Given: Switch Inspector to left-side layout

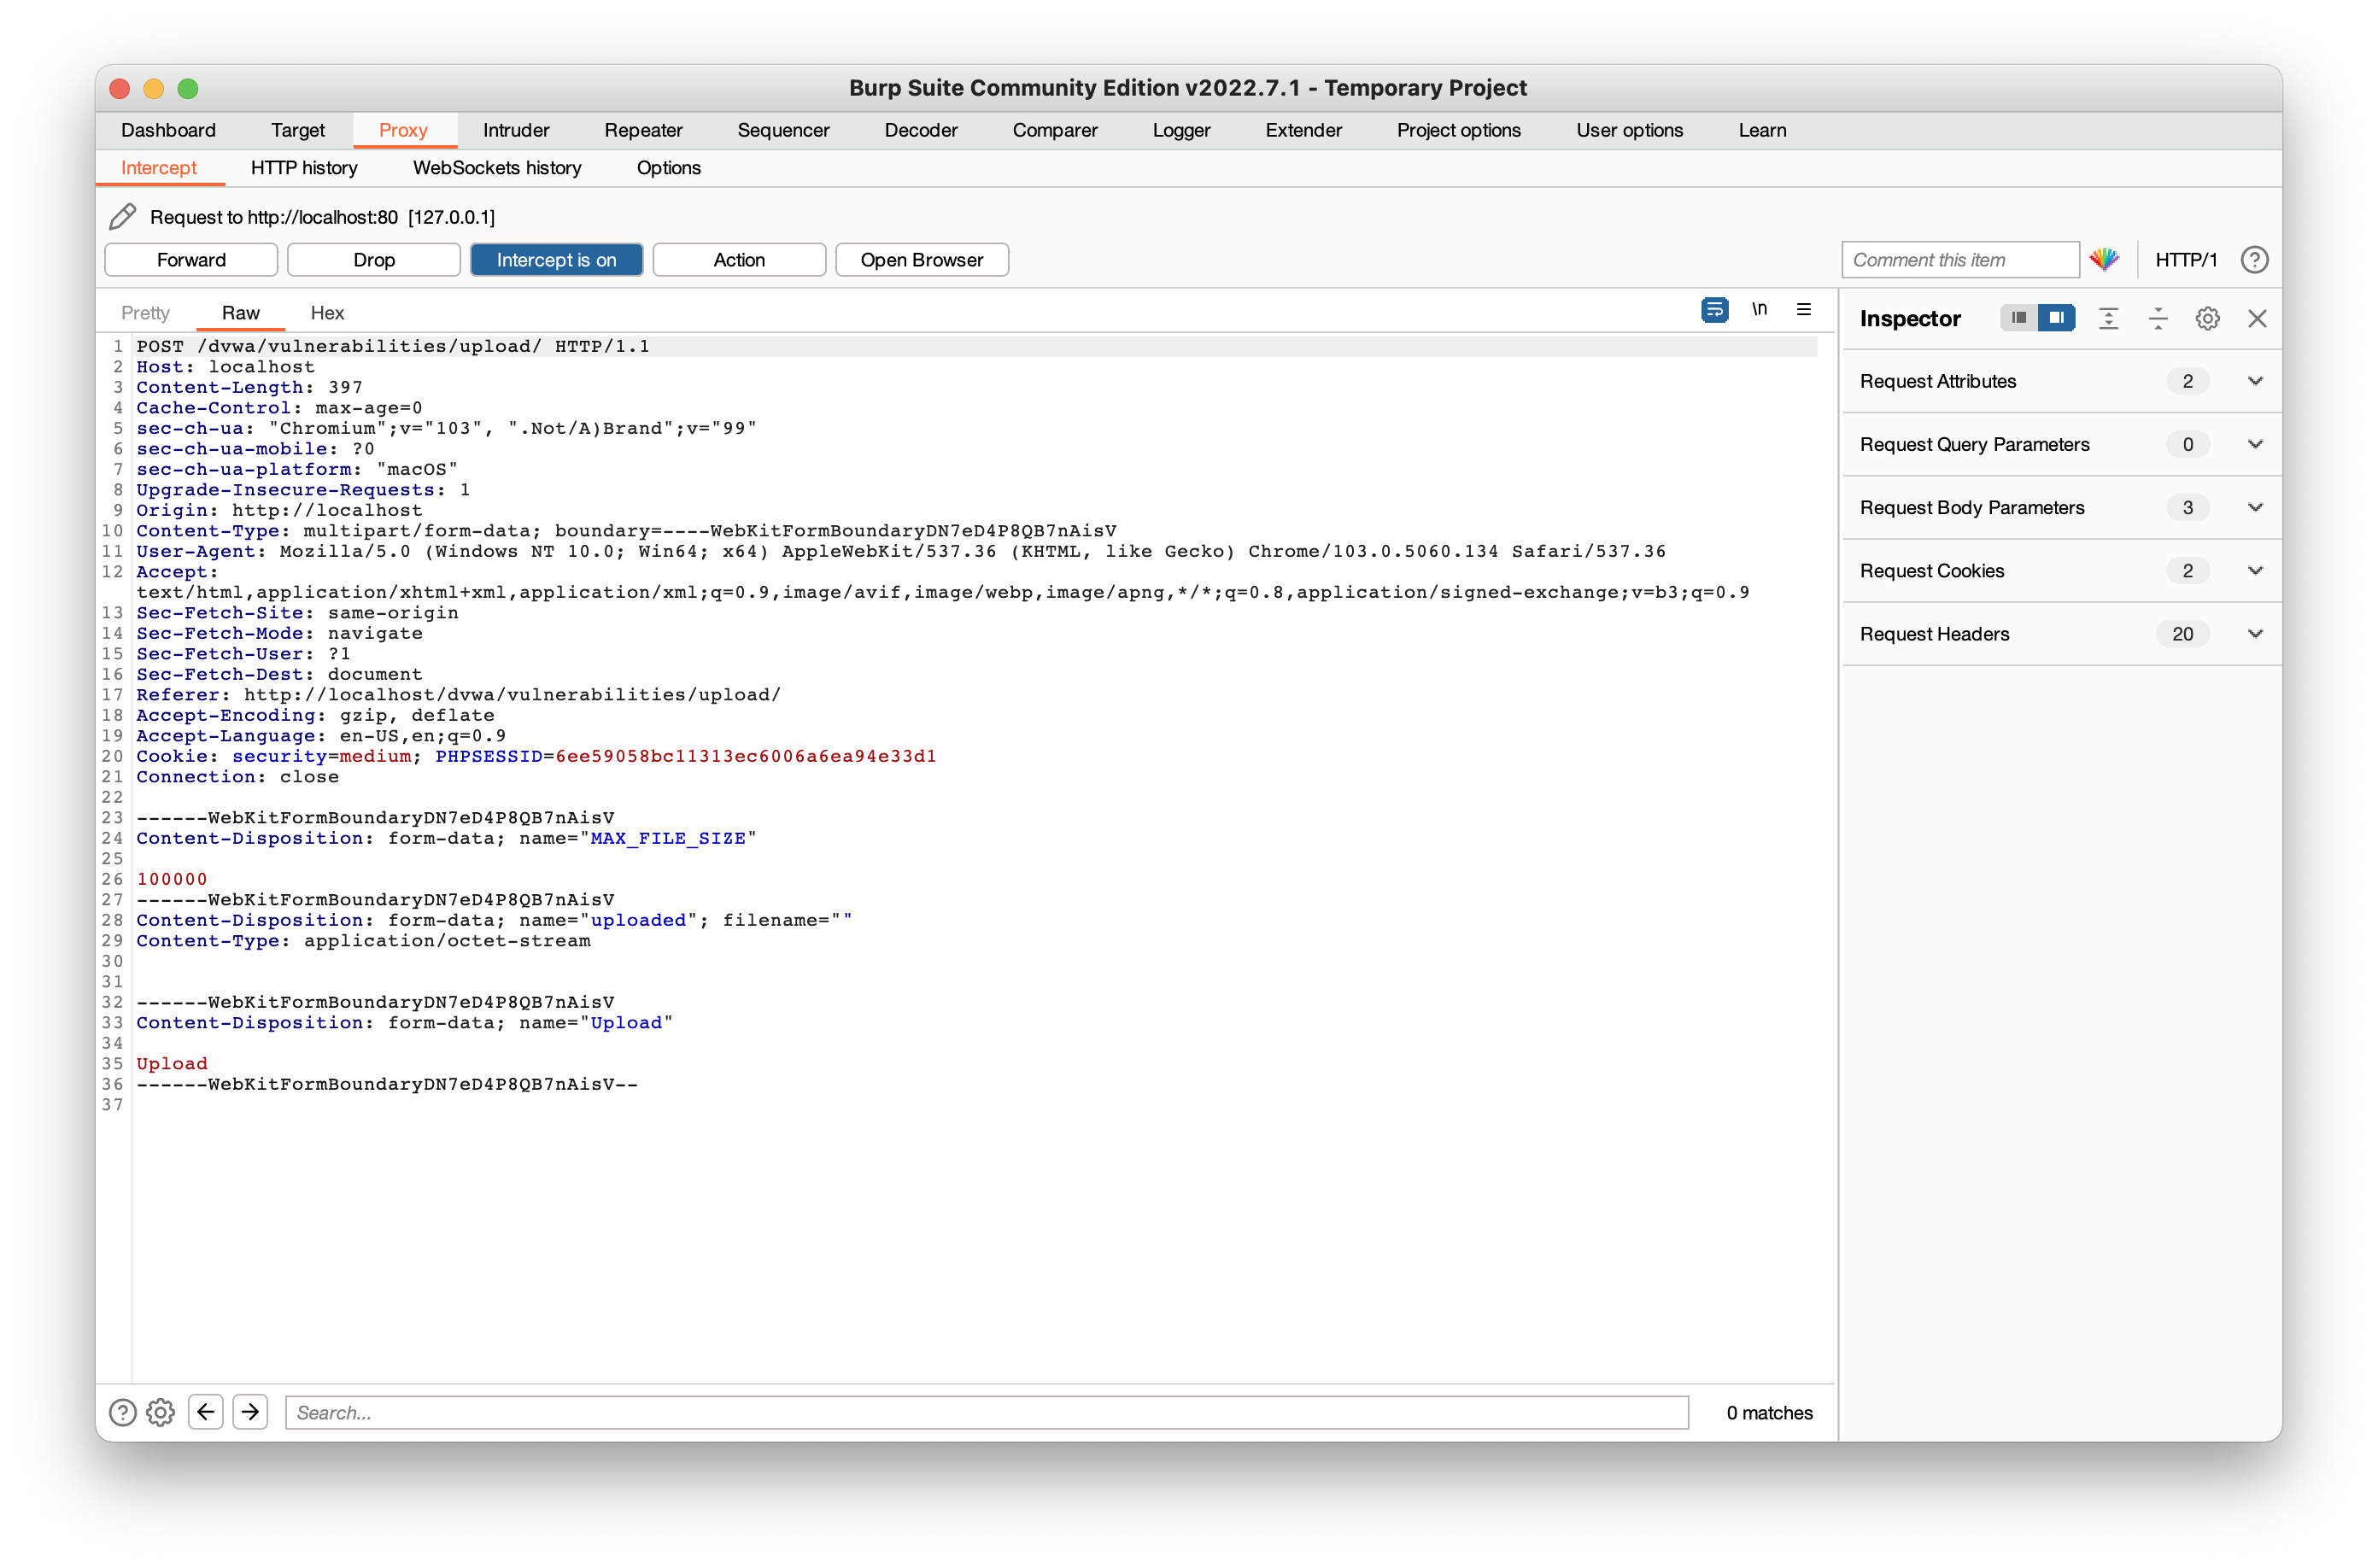Looking at the screenshot, I should (x=2018, y=318).
